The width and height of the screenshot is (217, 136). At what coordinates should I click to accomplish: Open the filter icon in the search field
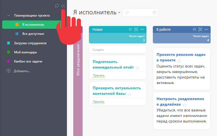[x=154, y=12]
